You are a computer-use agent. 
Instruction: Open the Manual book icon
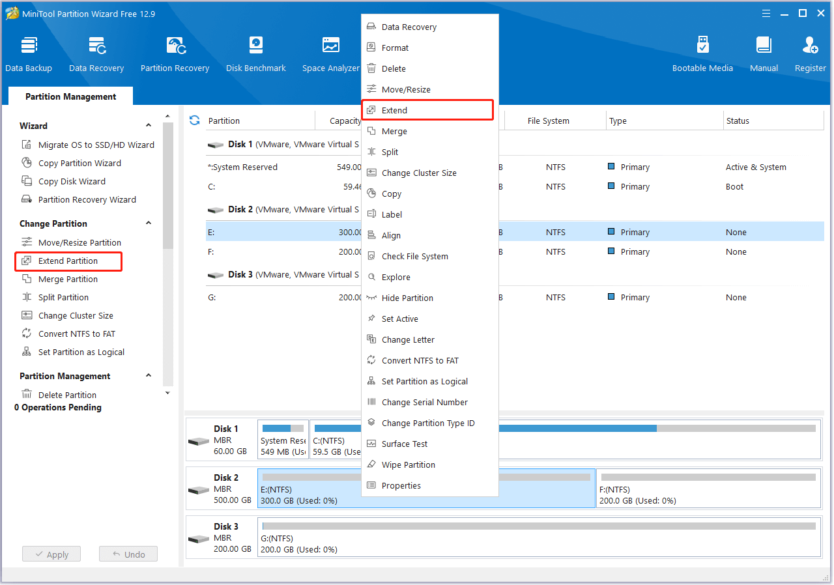point(764,55)
